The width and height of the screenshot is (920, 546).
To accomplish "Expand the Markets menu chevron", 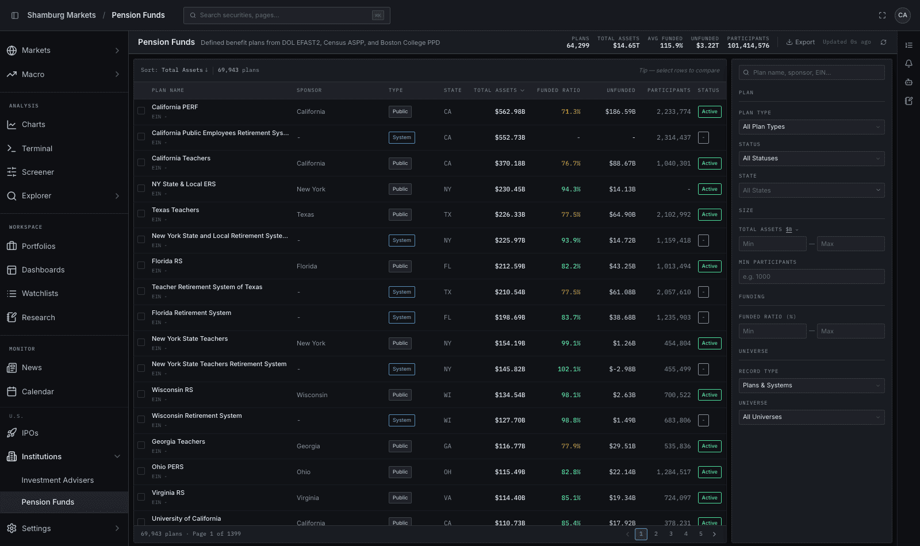I will (x=117, y=51).
